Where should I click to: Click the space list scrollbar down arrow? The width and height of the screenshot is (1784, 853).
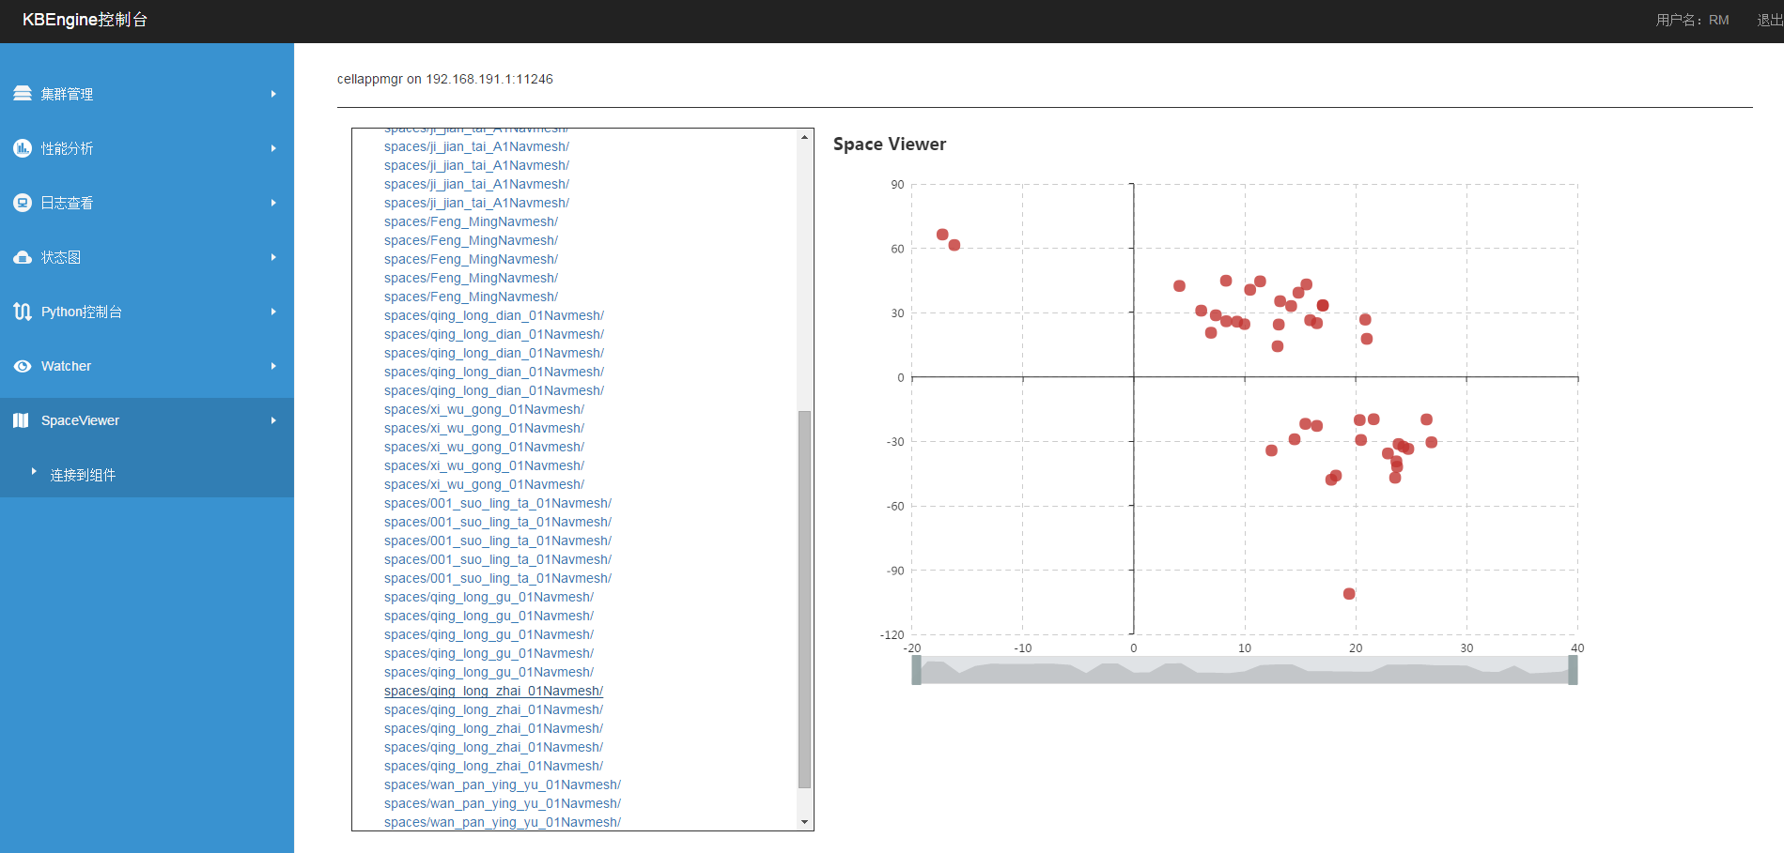pyautogui.click(x=804, y=822)
